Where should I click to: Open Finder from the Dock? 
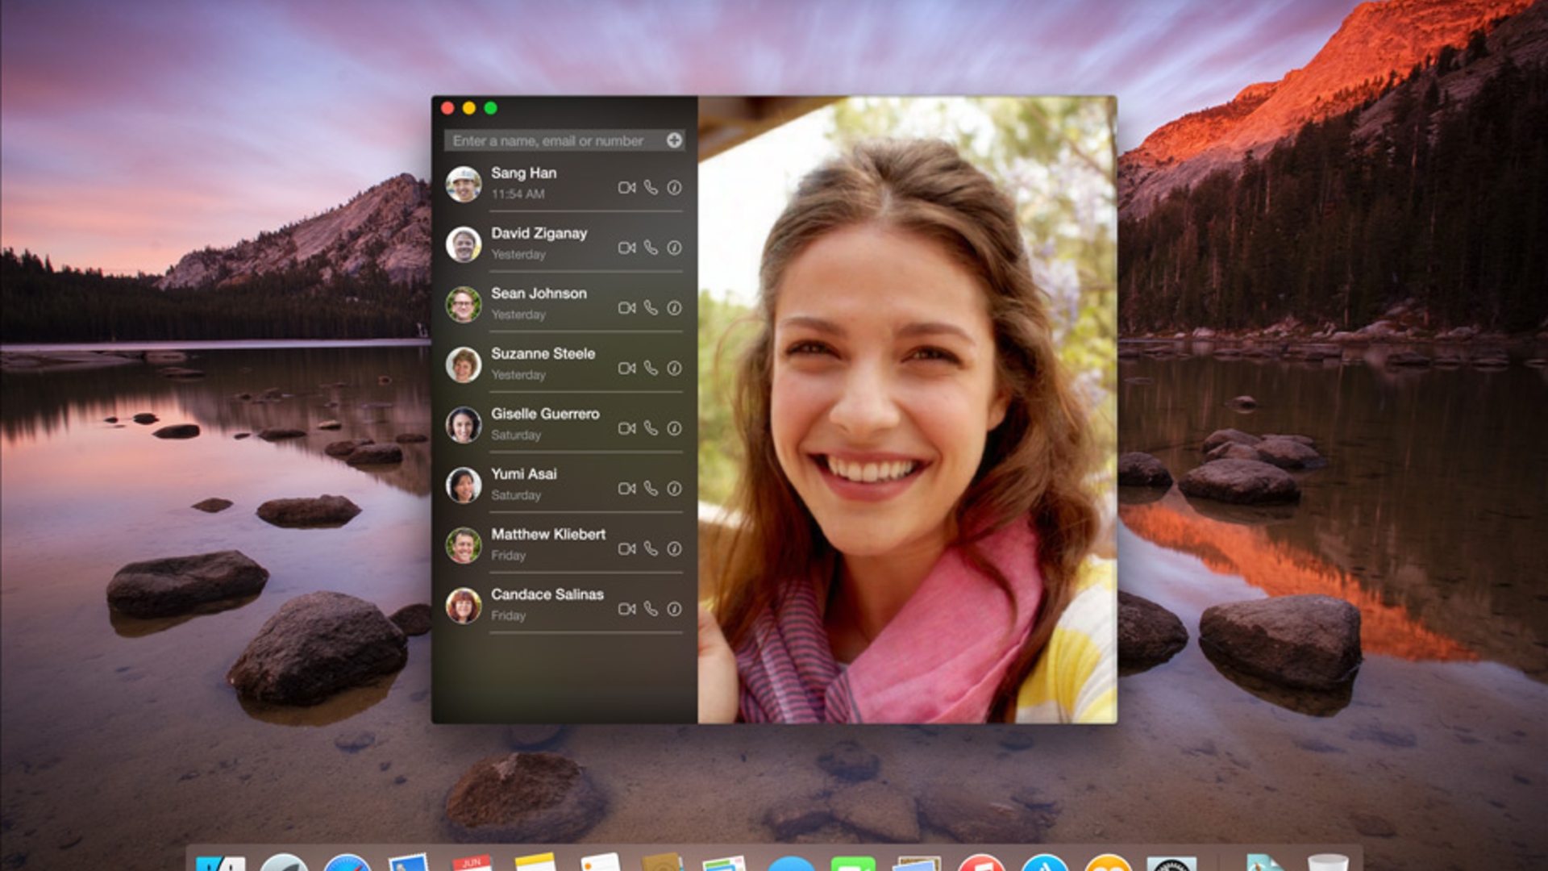(220, 863)
